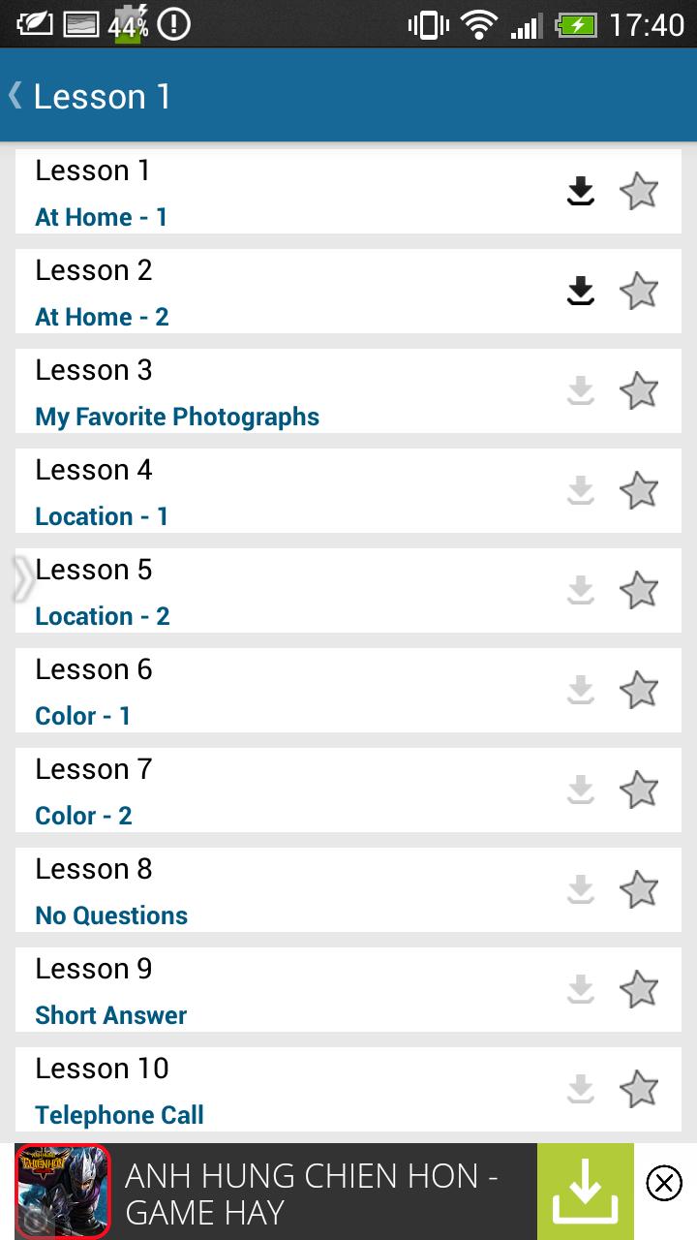Tap download icon for Lesson 3

tap(580, 391)
